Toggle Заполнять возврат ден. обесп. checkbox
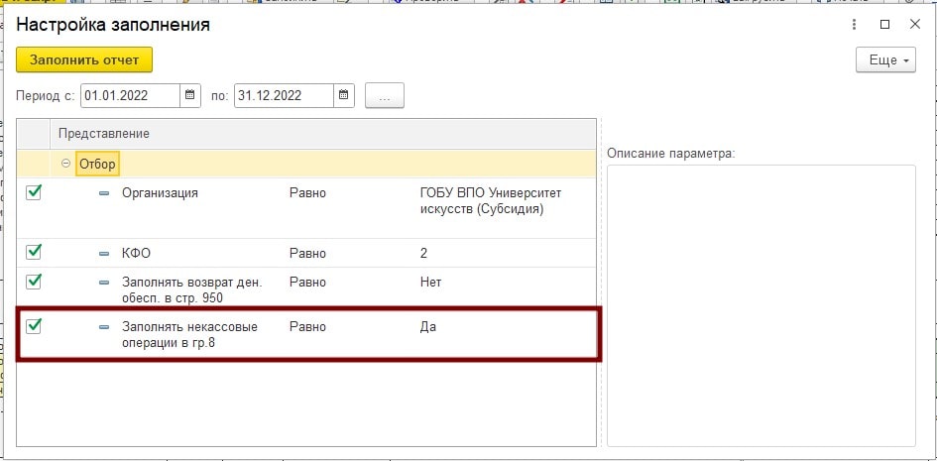The image size is (937, 461). point(34,282)
